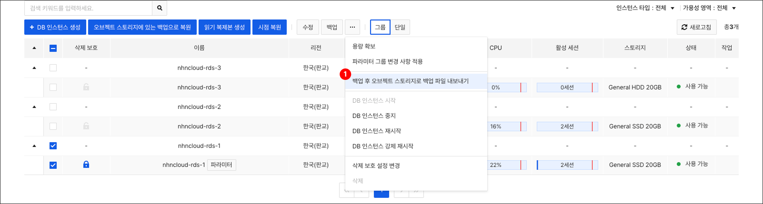
Task: Toggle the select-all header checkbox
Action: pos(53,48)
